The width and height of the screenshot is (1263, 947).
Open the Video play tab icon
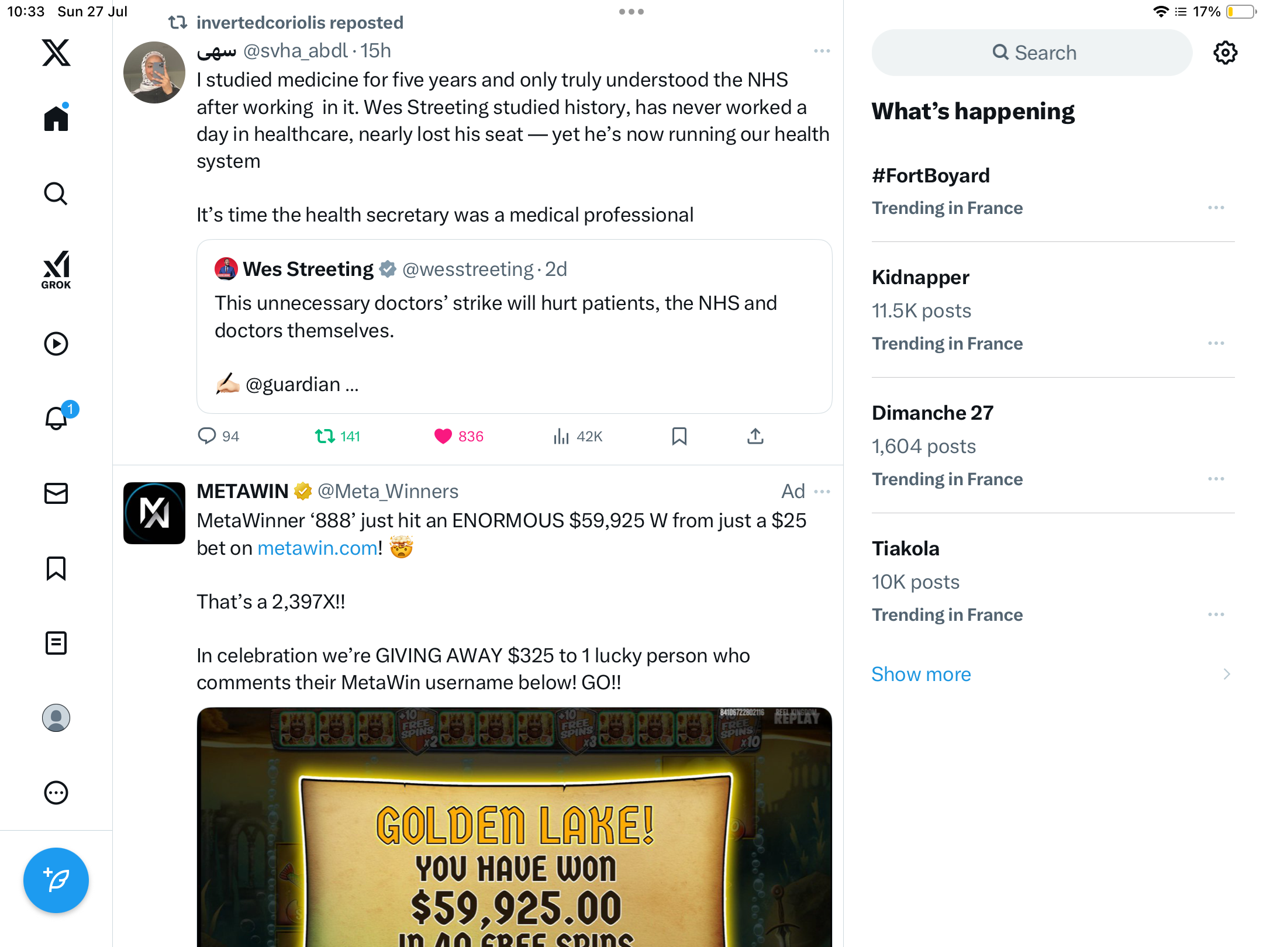coord(56,344)
